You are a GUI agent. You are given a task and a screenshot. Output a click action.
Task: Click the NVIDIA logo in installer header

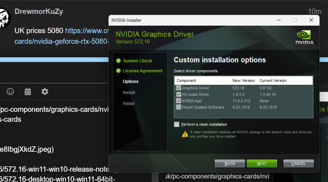coord(305,37)
